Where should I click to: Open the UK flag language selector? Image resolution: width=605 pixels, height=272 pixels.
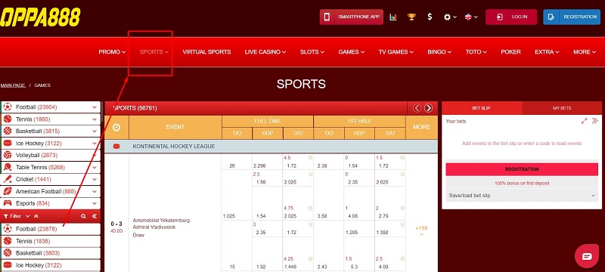tap(468, 17)
